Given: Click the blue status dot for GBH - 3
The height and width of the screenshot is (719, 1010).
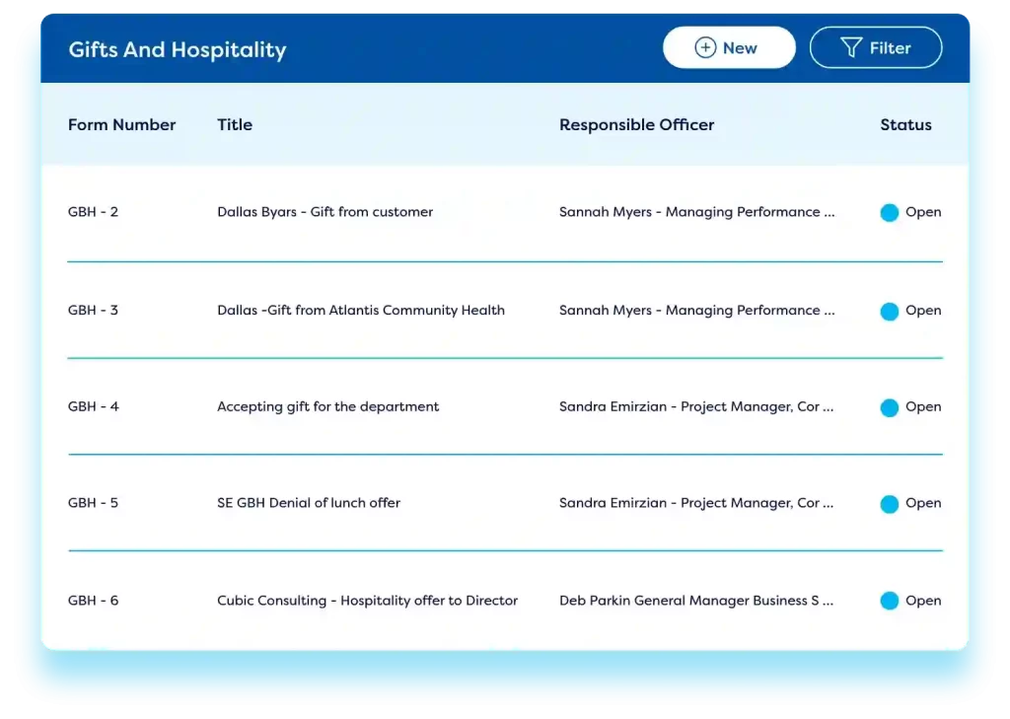Looking at the screenshot, I should coord(890,312).
